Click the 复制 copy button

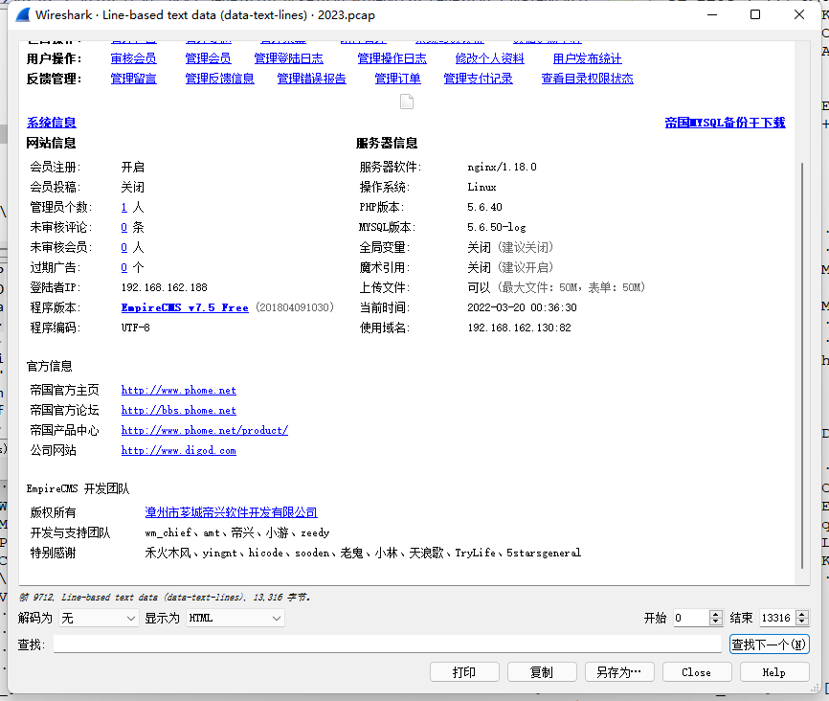[x=542, y=672]
